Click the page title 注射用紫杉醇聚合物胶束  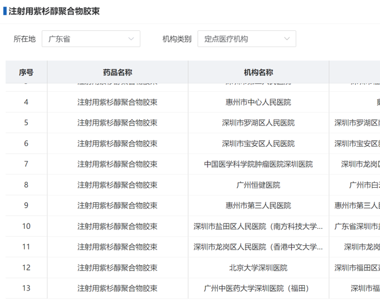pyautogui.click(x=54, y=11)
